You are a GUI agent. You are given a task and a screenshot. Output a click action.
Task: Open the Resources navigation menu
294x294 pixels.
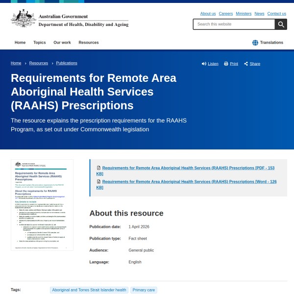(x=89, y=43)
